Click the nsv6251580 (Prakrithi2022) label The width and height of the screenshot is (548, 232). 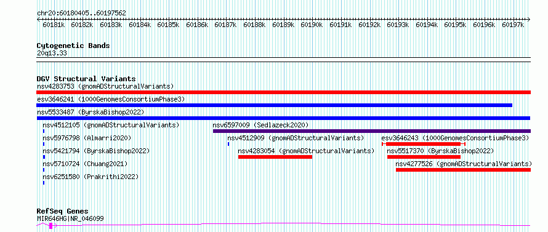coord(91,177)
